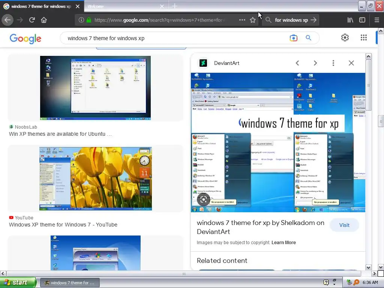Click horizontal scrollbar right arrow
This screenshot has height=288, width=384.
tap(374, 273)
